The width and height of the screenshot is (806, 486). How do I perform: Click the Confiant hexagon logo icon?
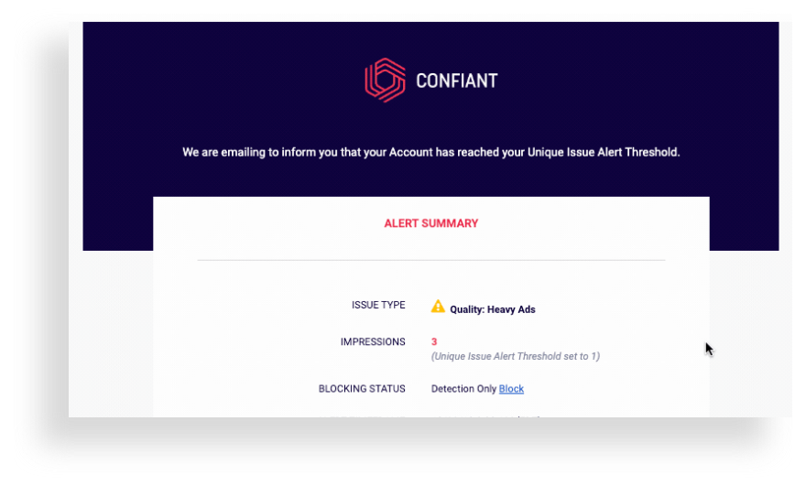(385, 80)
